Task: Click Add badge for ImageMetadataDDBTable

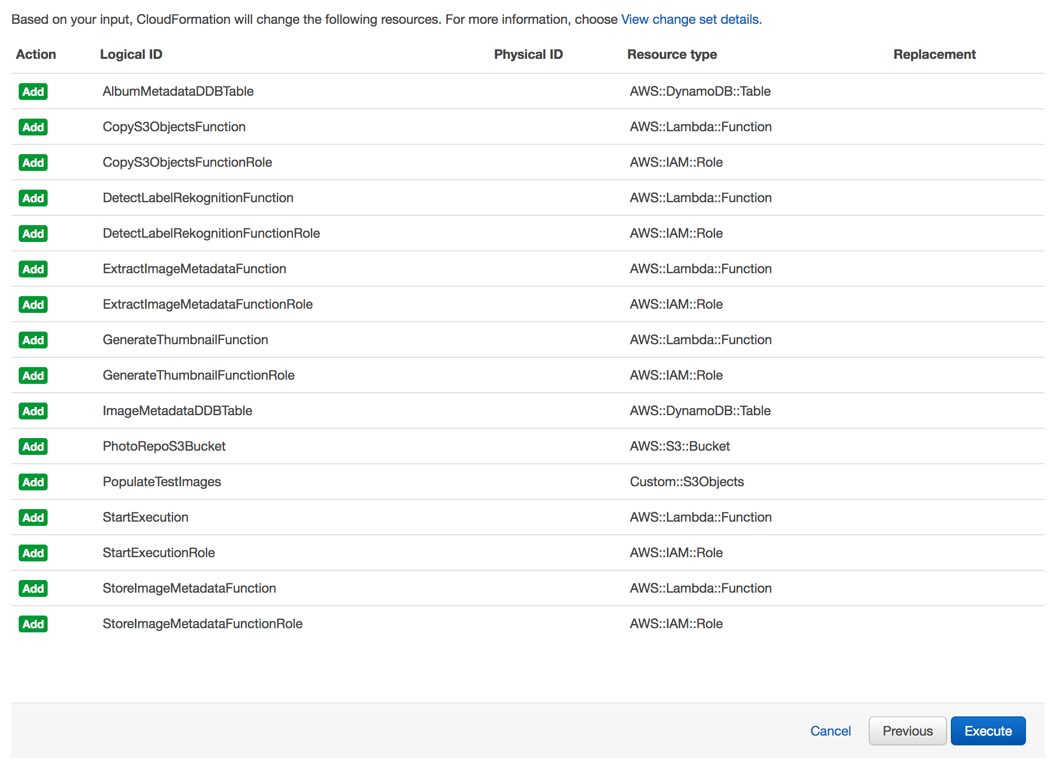Action: 33,411
